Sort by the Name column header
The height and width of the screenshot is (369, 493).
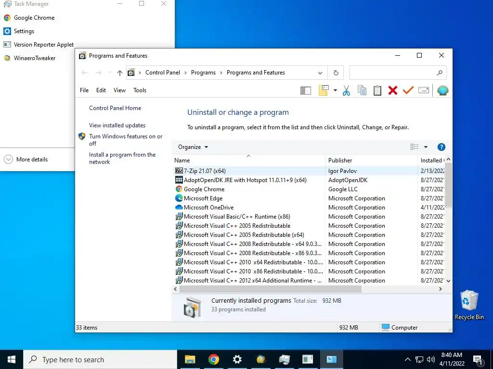(248, 160)
